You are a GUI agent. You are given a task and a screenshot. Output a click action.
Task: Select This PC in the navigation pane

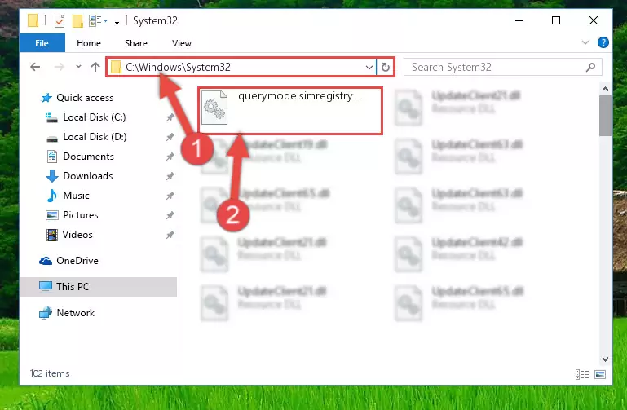point(99,287)
